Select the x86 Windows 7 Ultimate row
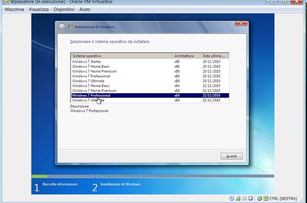 pos(150,81)
